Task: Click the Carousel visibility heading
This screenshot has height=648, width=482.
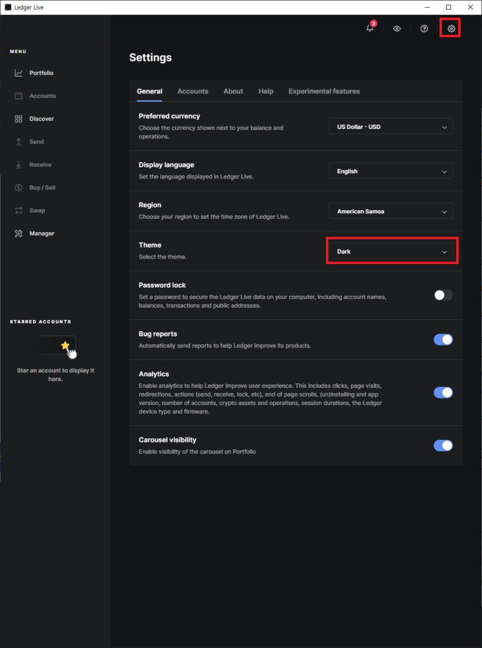Action: (167, 440)
